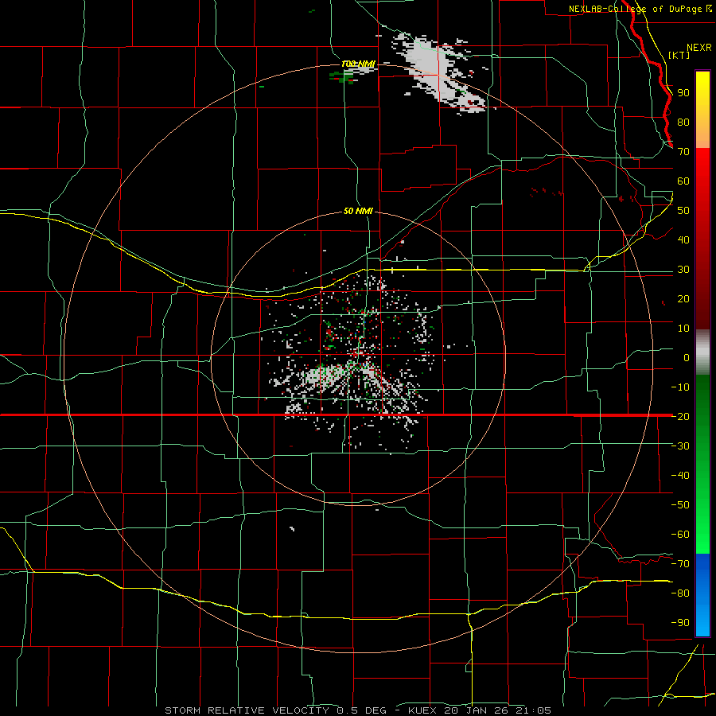This screenshot has height=716, width=716.
Task: Click the [KT] units label
Action: tap(679, 55)
